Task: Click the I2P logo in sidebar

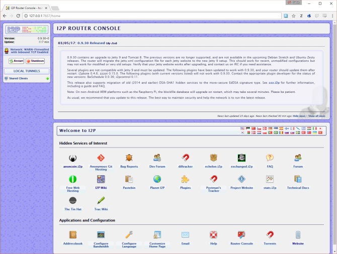Action: (26, 30)
